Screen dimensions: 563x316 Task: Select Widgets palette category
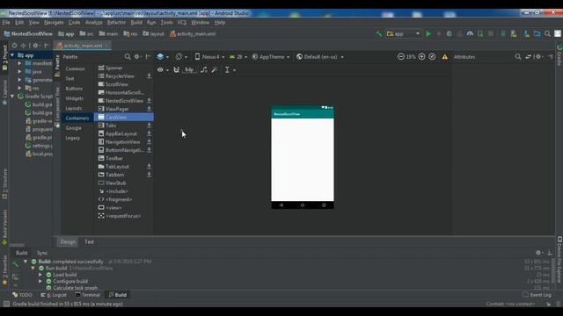74,98
